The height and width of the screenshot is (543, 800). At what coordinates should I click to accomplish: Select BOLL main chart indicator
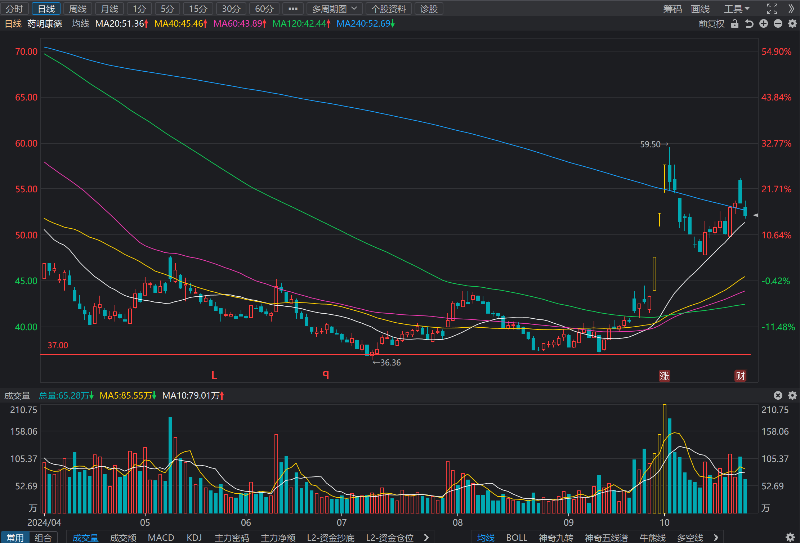tap(517, 538)
